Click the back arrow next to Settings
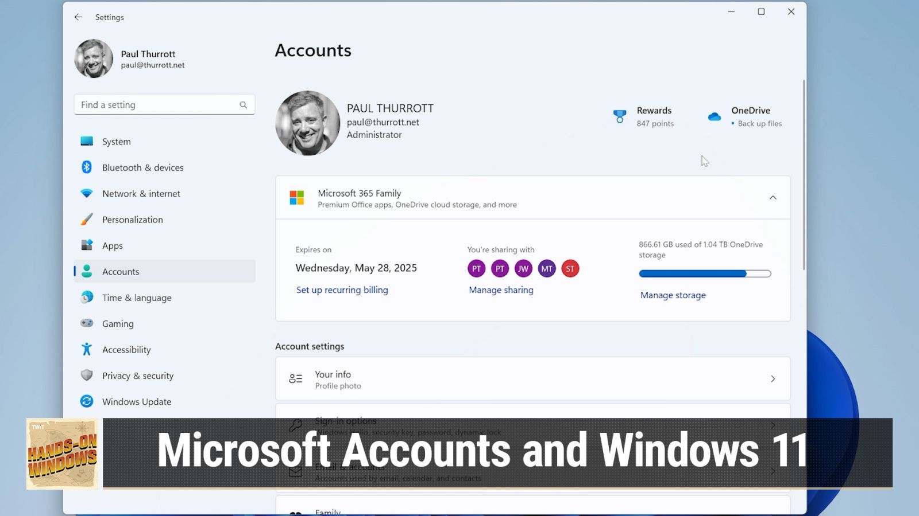The height and width of the screenshot is (516, 919). coord(78,17)
